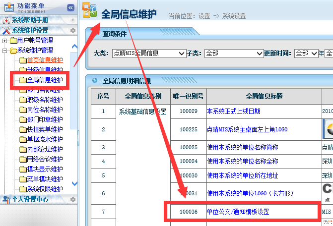Select 首页信息维护 in the sidebar
Image resolution: width=333 pixels, height=226 pixels.
point(45,60)
